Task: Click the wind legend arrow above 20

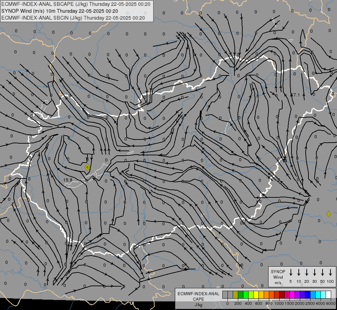Action: (x=307, y=272)
